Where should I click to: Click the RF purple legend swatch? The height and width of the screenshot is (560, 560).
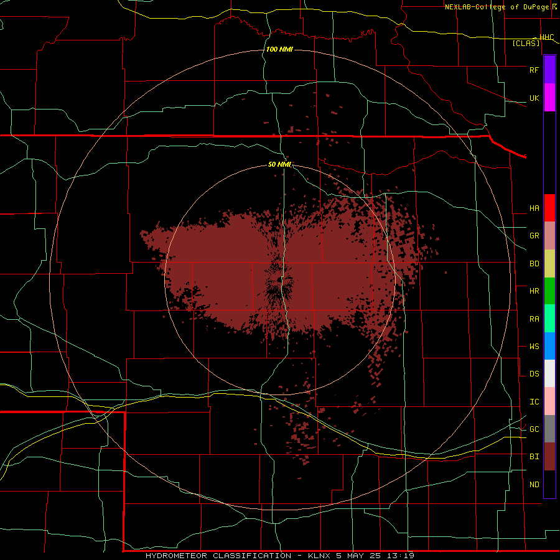(549, 70)
